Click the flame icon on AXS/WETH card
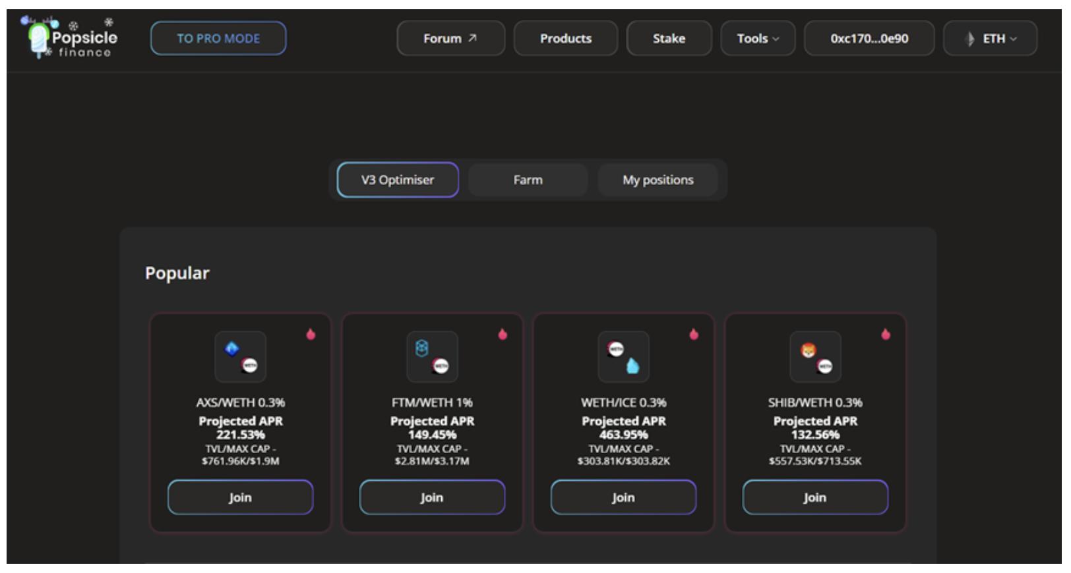The height and width of the screenshot is (573, 1071). (311, 335)
